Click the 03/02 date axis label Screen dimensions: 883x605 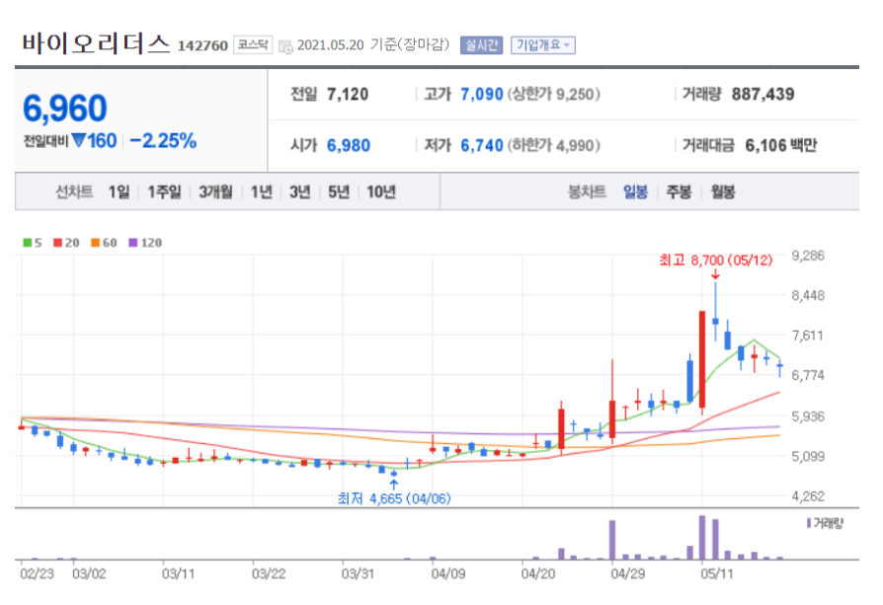89,573
